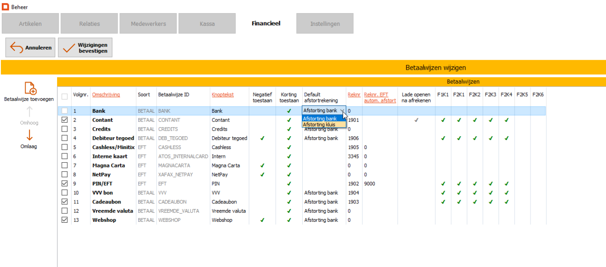
Task: Open the Artikelen tab
Action: 30,24
